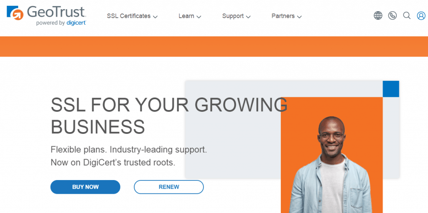428x213 pixels.
Task: Expand the Learn menu chevron
Action: point(199,17)
